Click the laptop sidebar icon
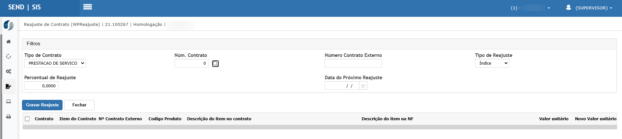 [9, 102]
